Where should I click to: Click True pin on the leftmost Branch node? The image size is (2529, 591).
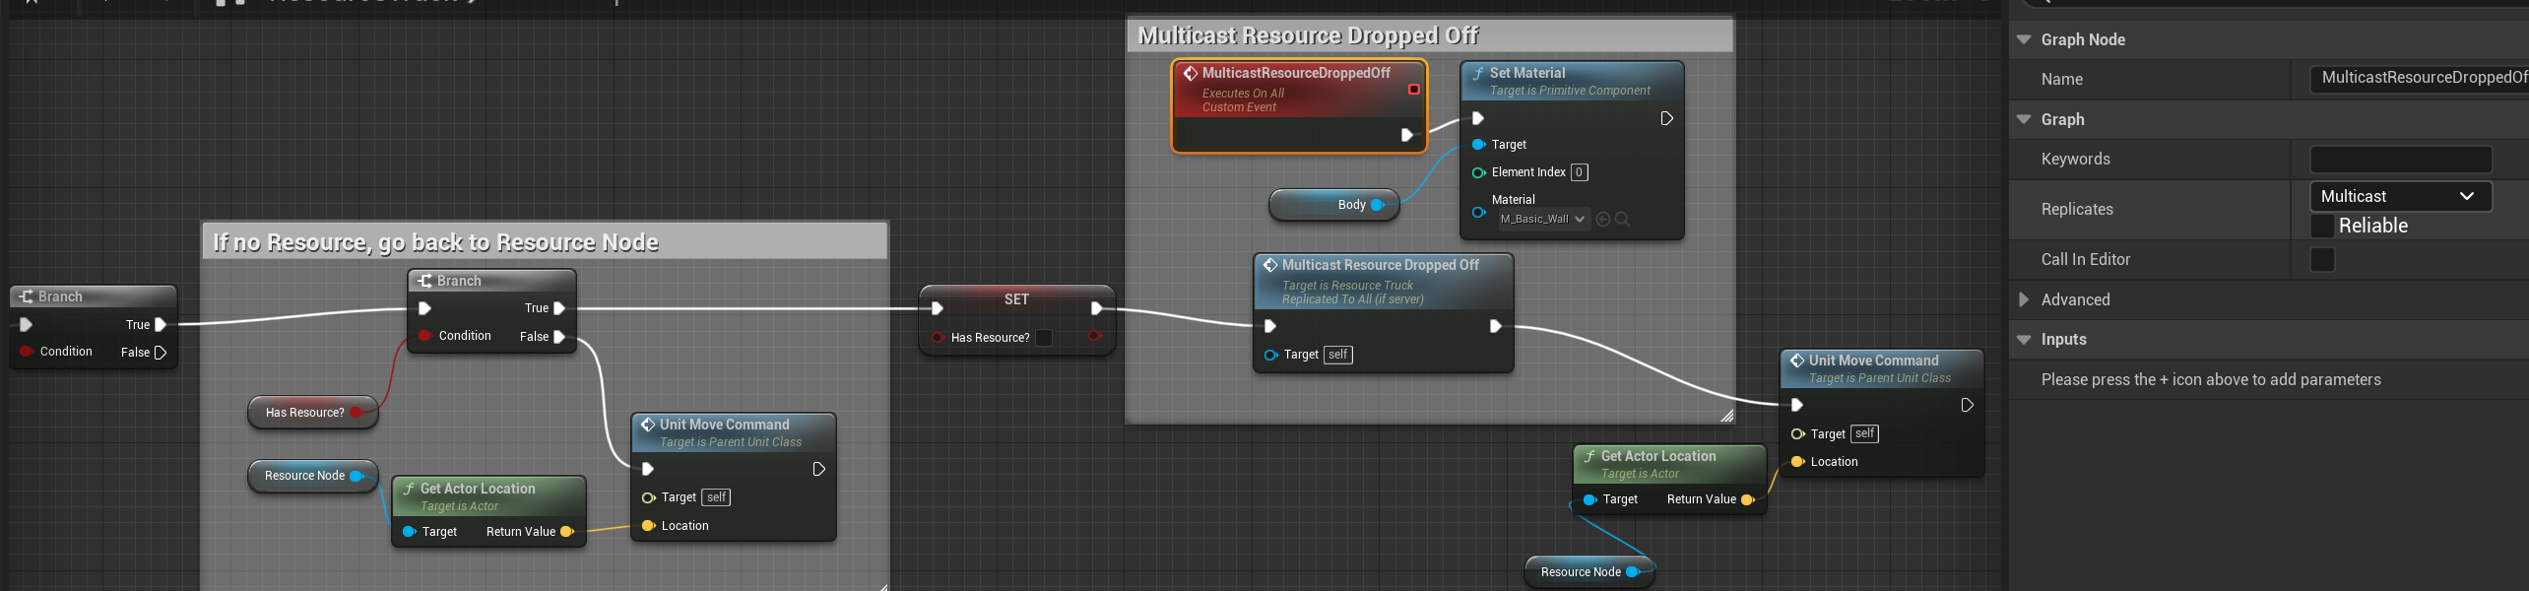pos(161,324)
